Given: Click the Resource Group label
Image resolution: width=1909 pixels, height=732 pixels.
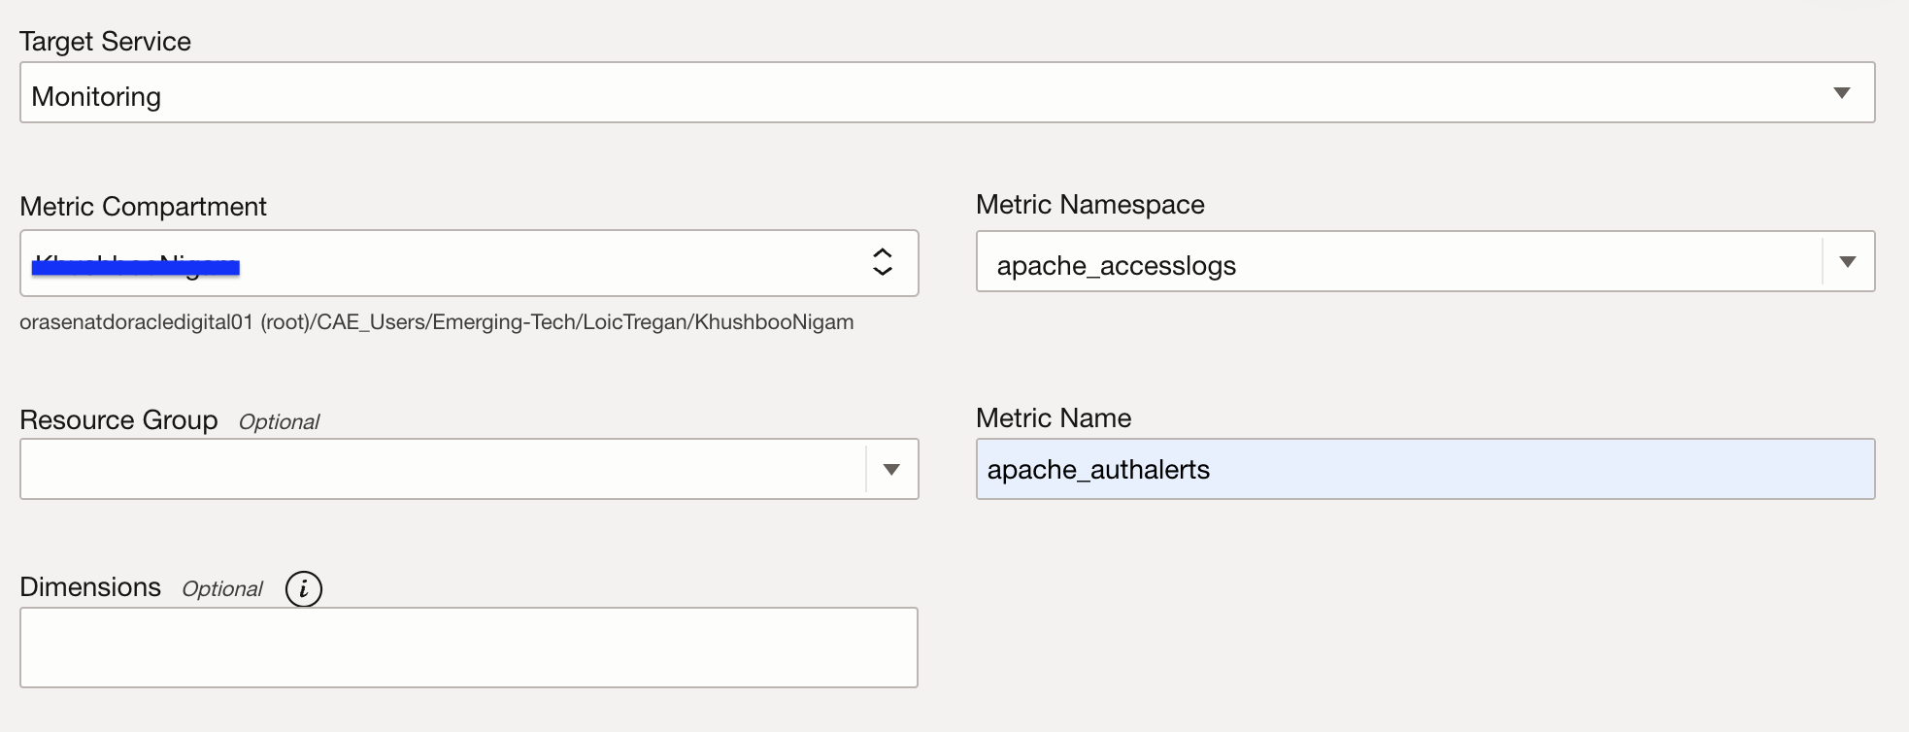Looking at the screenshot, I should (x=118, y=419).
